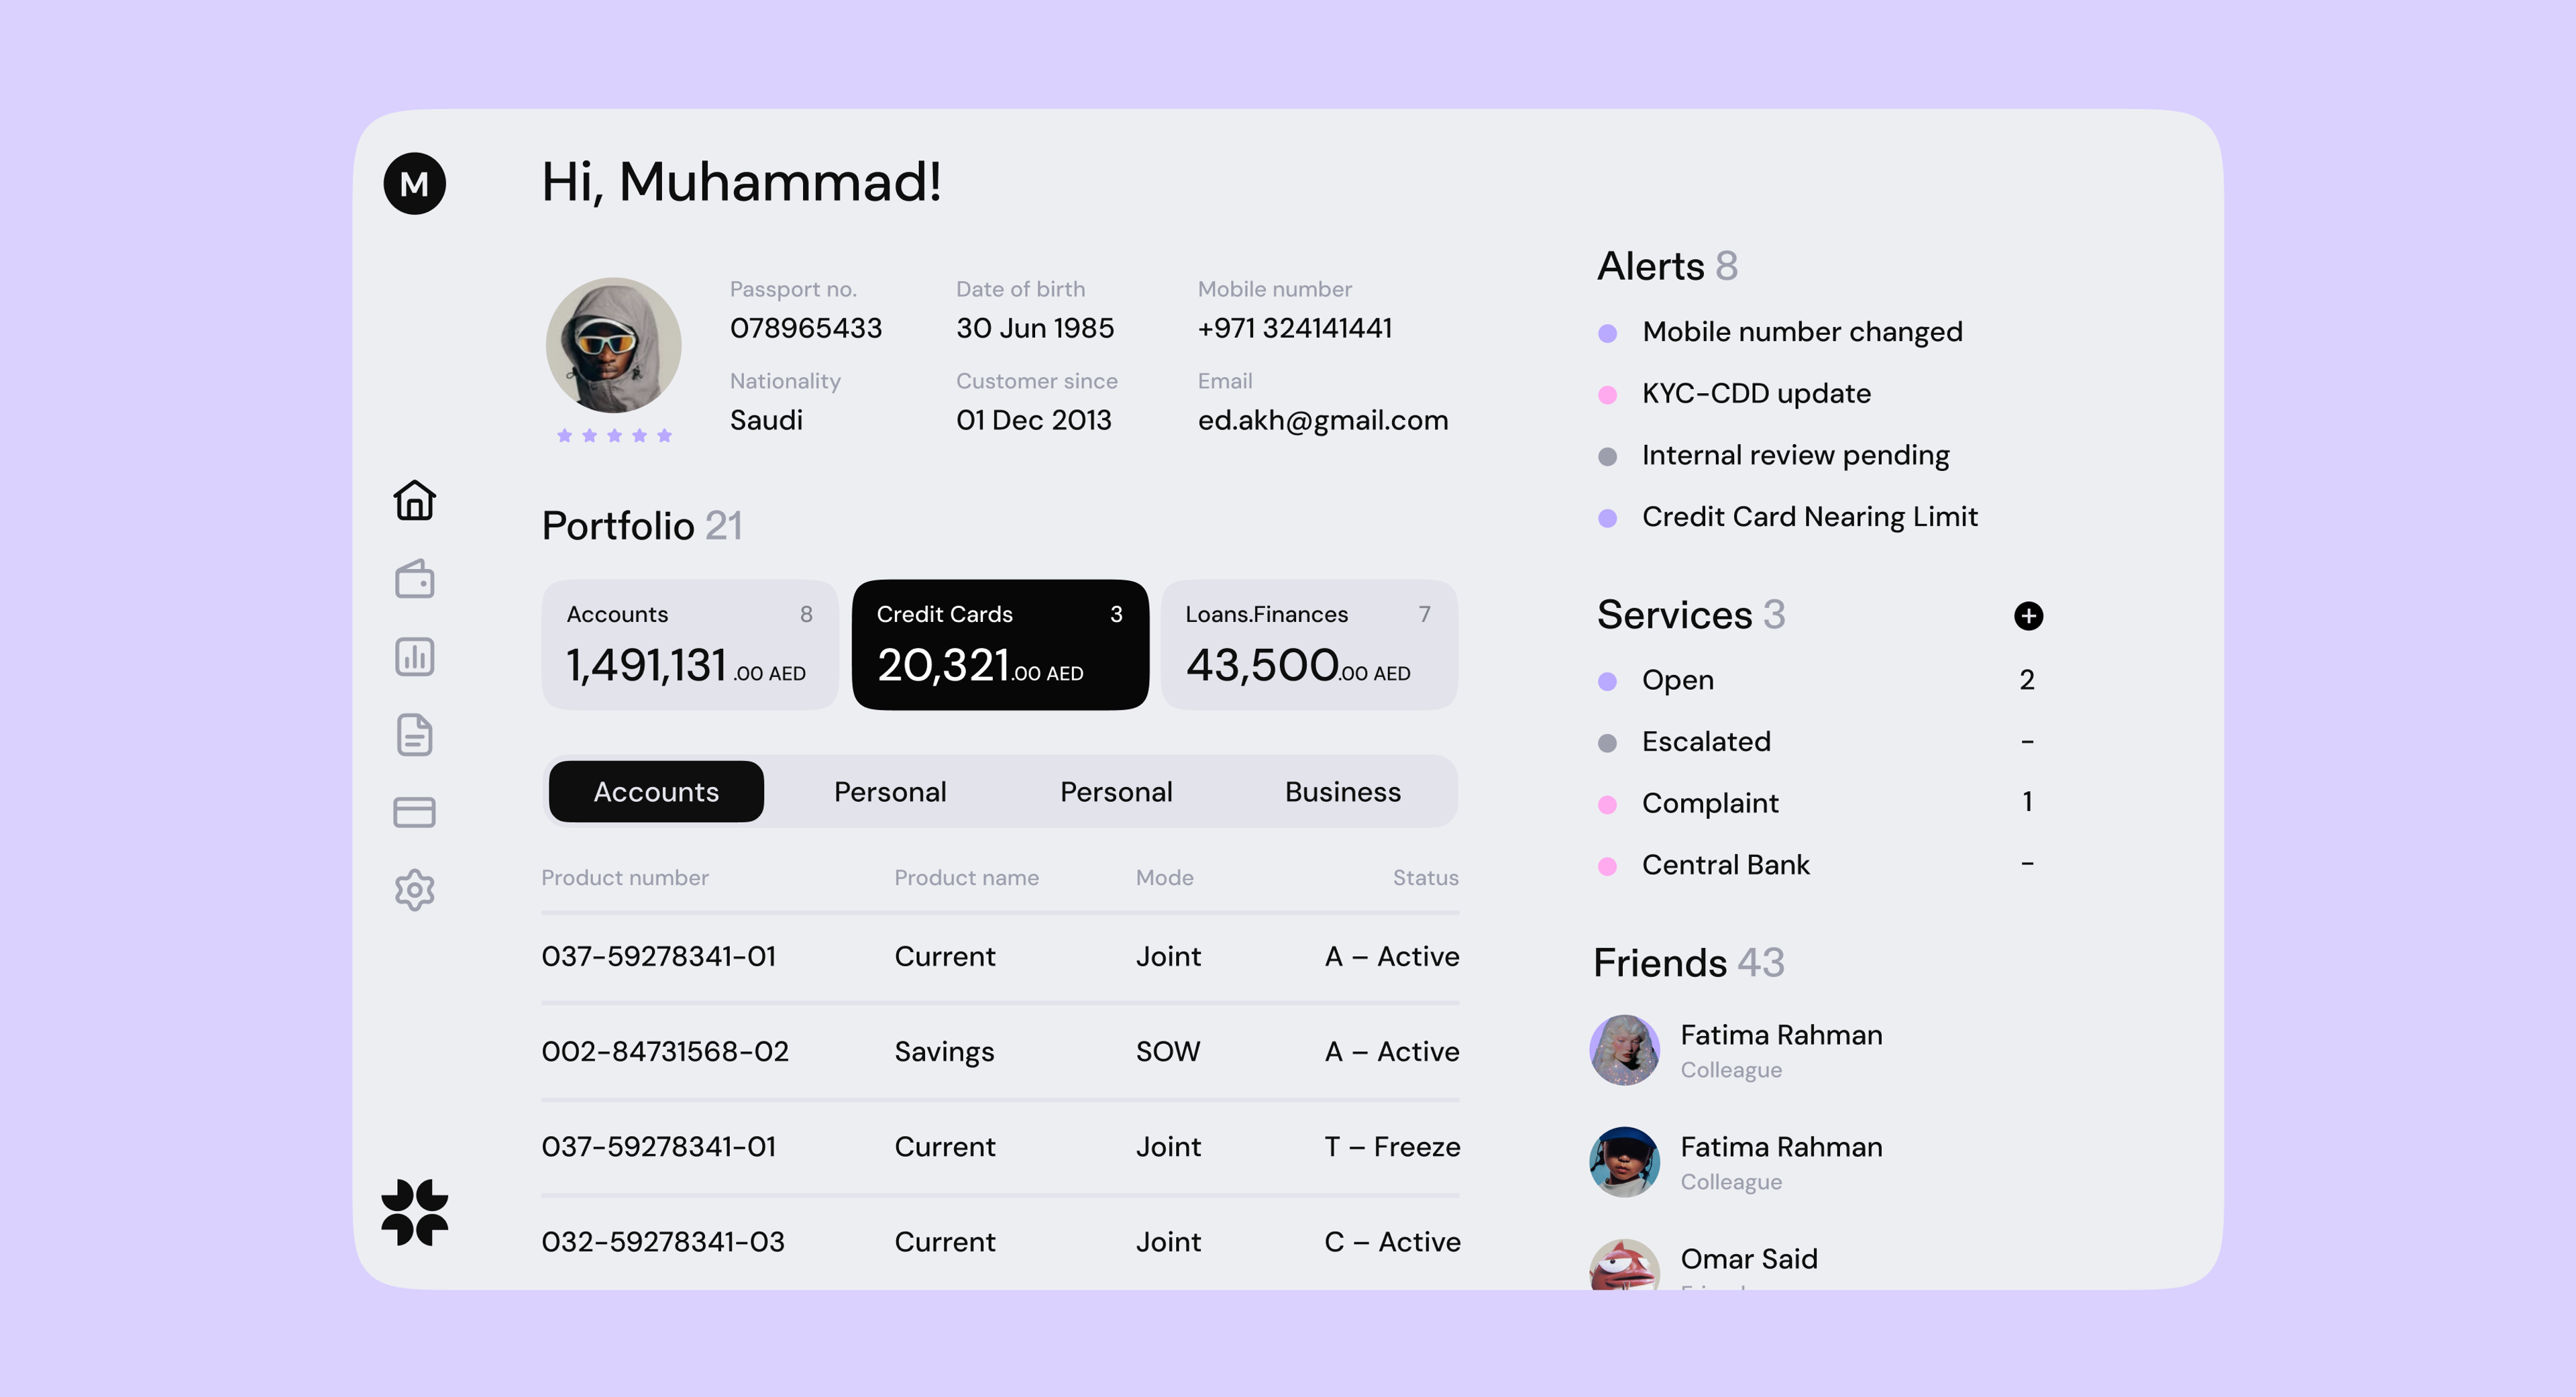
Task: Open the Personal tab next to Accounts
Action: [x=890, y=792]
